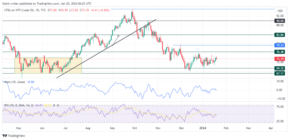
Task: Click the H74.59 high value
Action: pyautogui.click(x=63, y=10)
